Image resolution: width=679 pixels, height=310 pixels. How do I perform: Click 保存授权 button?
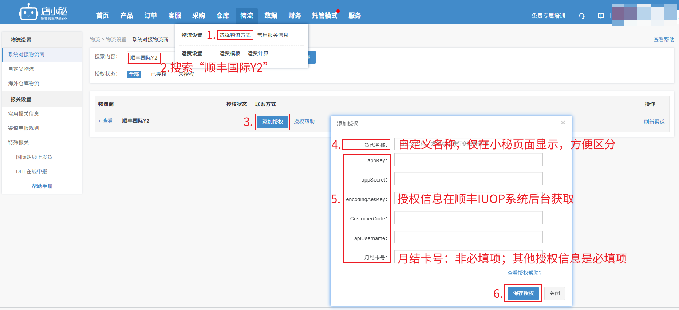[x=523, y=293]
